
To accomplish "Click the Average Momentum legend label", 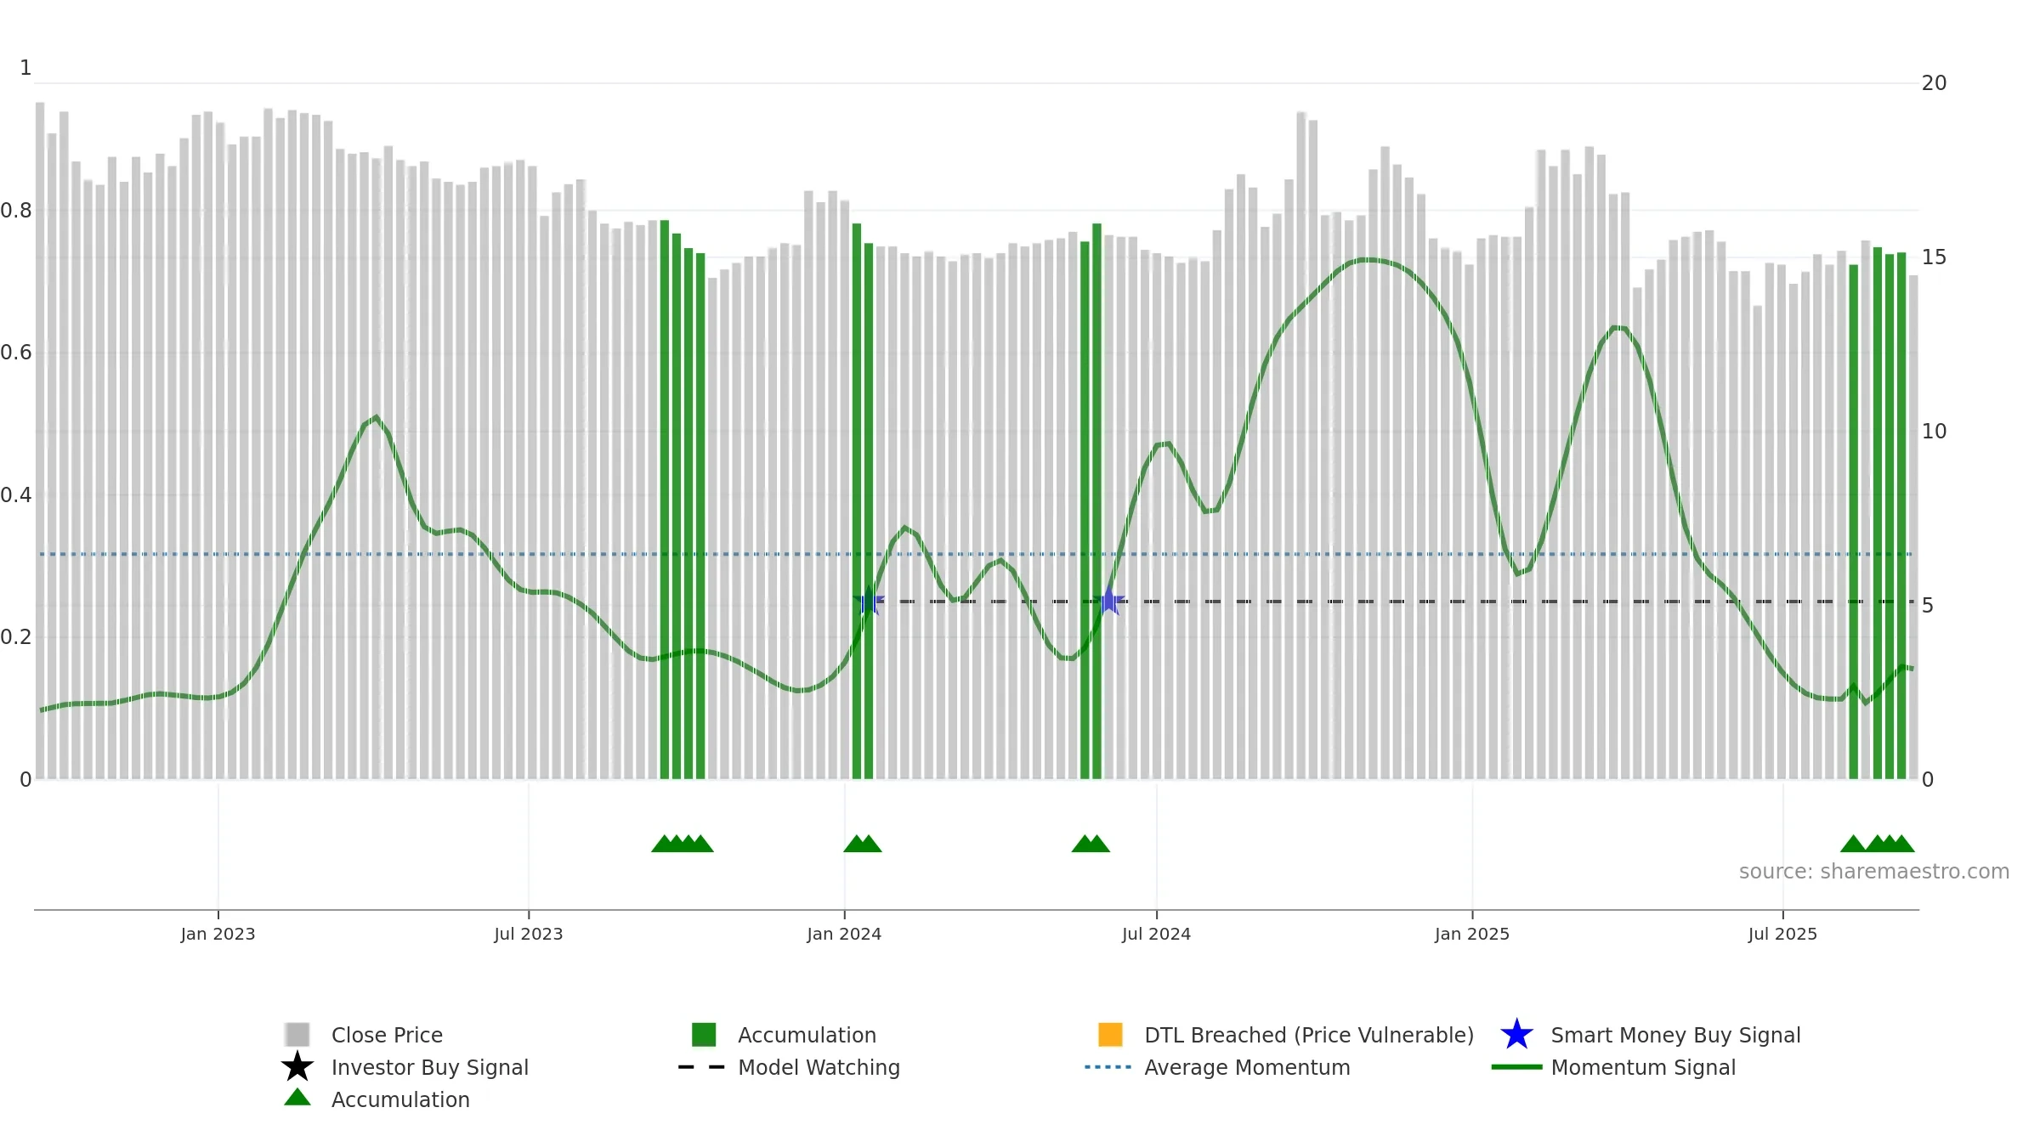I will click(x=1247, y=1067).
